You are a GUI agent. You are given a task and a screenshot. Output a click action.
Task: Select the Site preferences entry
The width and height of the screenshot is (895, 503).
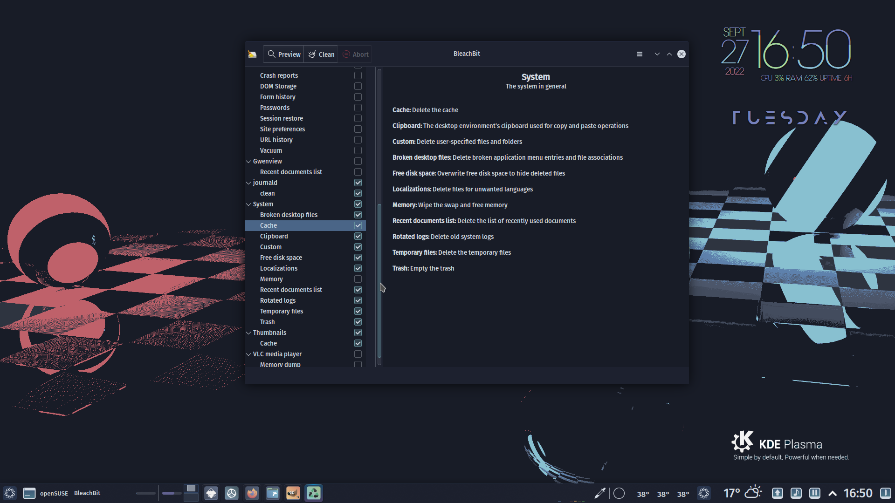click(x=305, y=129)
